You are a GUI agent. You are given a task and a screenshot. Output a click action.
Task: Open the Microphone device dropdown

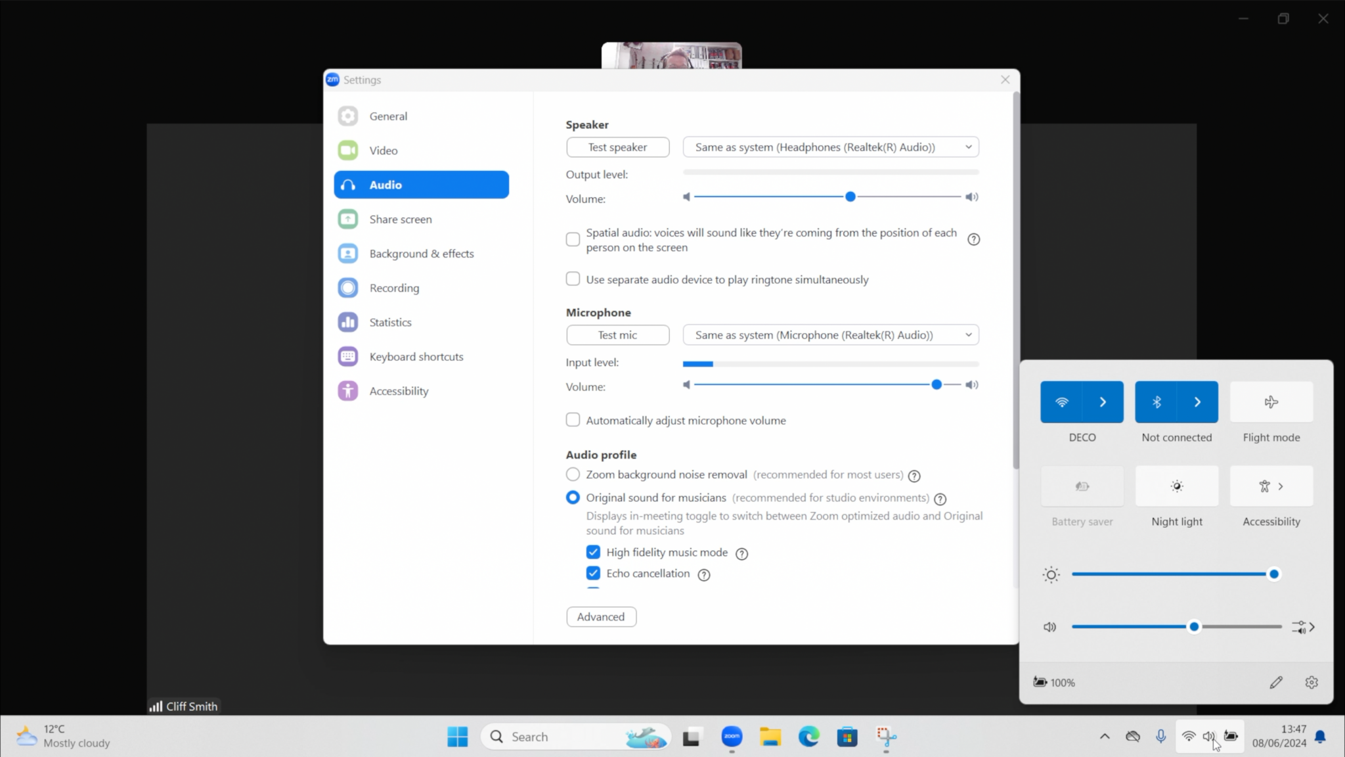point(831,335)
